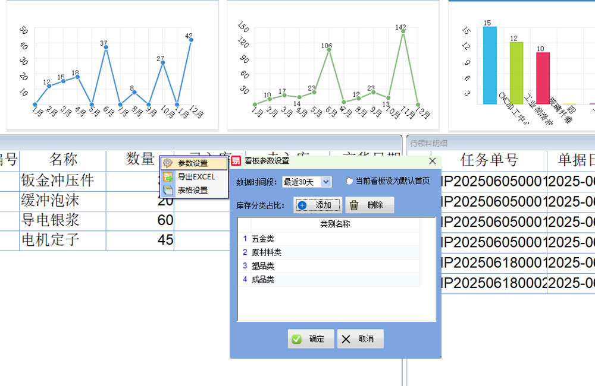This screenshot has width=595, height=386.
Task: Click the table icon beside 表格设置
Action: point(168,191)
